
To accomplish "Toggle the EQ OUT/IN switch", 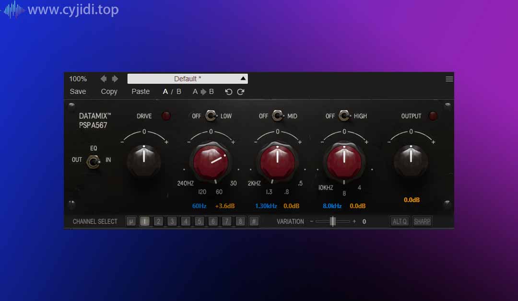I will (93, 162).
